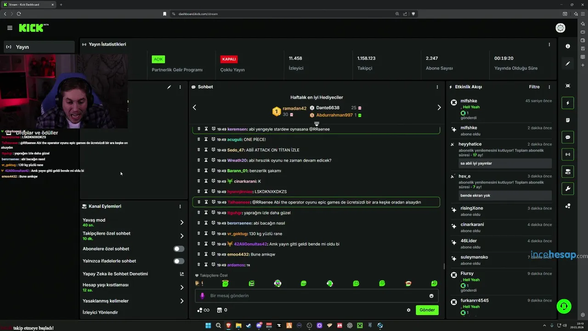Open Brave browser from taskbar
This screenshot has height=331, width=588.
click(228, 325)
